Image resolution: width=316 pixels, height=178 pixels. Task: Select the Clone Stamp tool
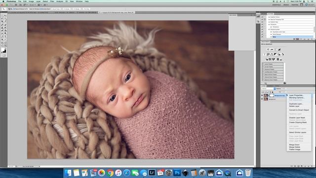(2, 28)
